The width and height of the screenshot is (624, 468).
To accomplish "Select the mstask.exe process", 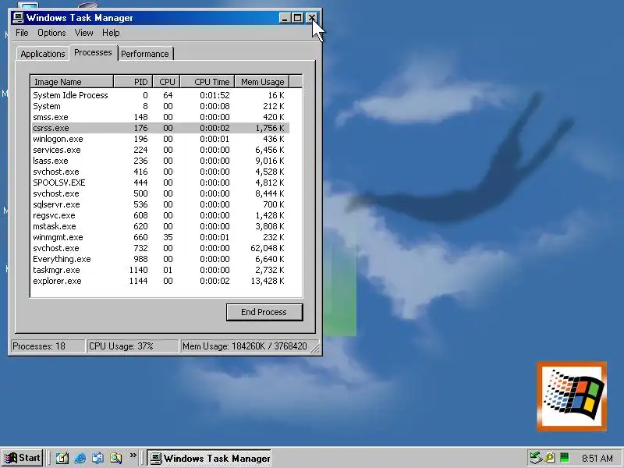I will coord(161,226).
